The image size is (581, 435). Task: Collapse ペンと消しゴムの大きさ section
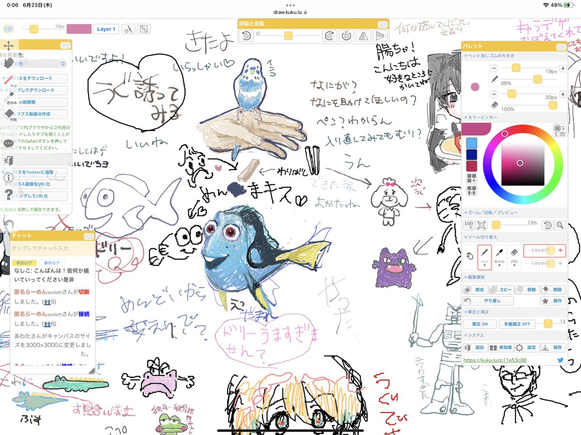(x=514, y=56)
